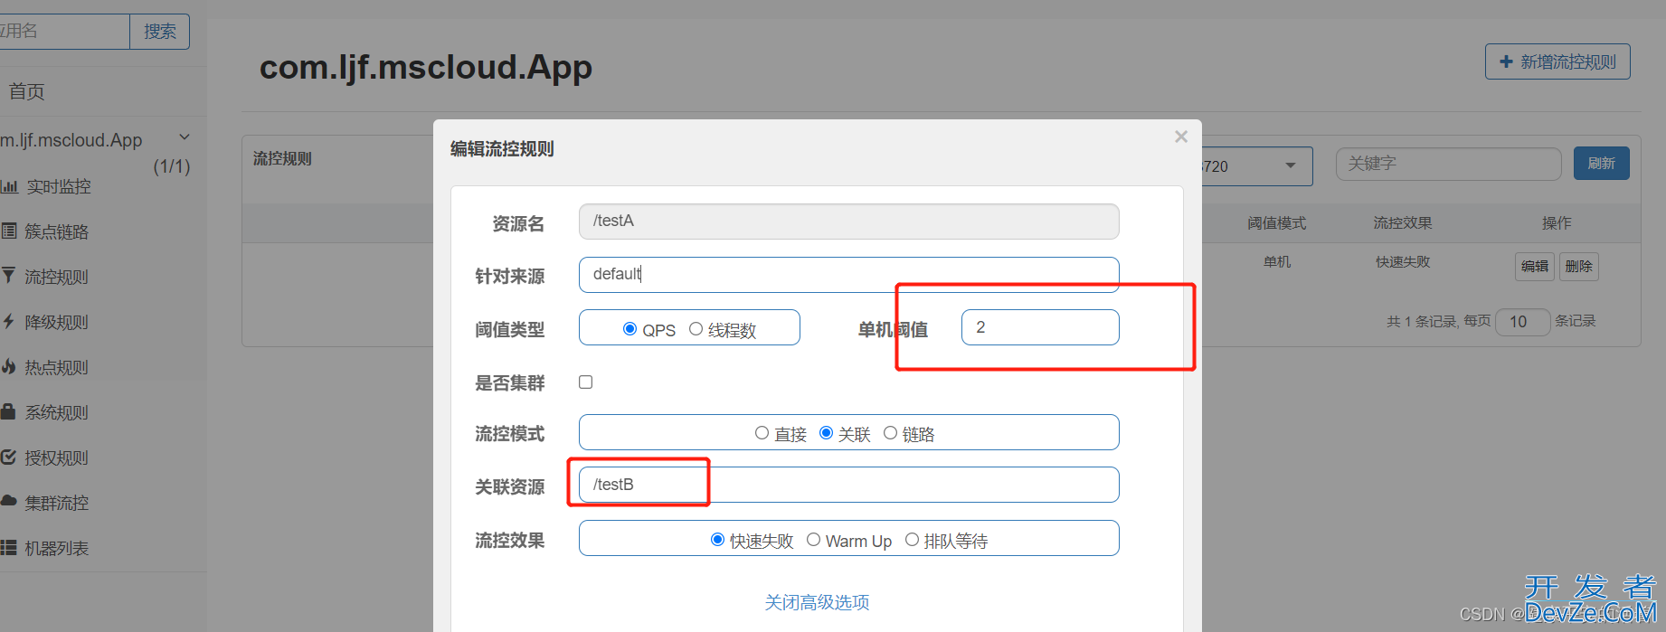This screenshot has width=1666, height=632.
Task: Click the 资源名 field showing /testA
Action: point(849,222)
